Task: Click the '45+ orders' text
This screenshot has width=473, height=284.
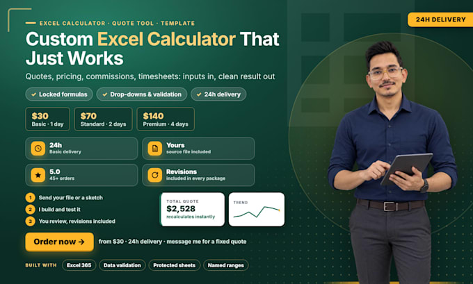Action: [62, 178]
